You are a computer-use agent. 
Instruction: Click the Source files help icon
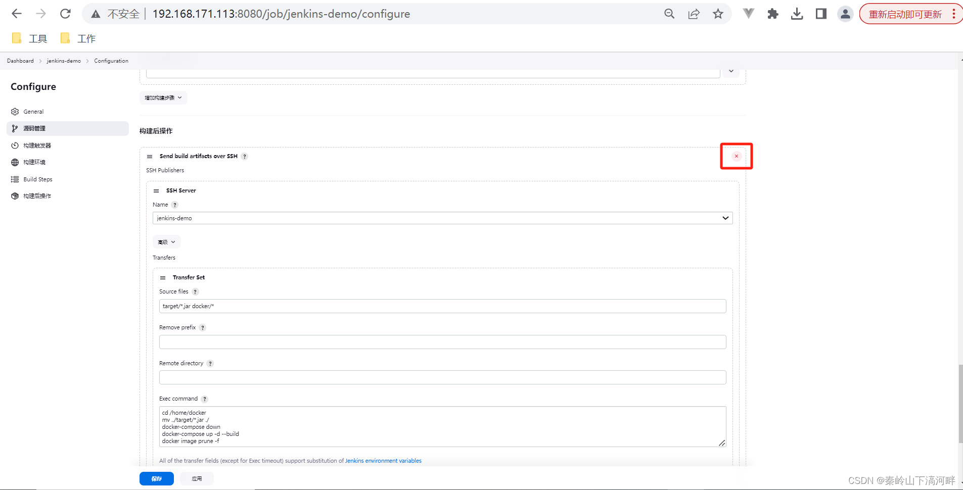point(196,291)
